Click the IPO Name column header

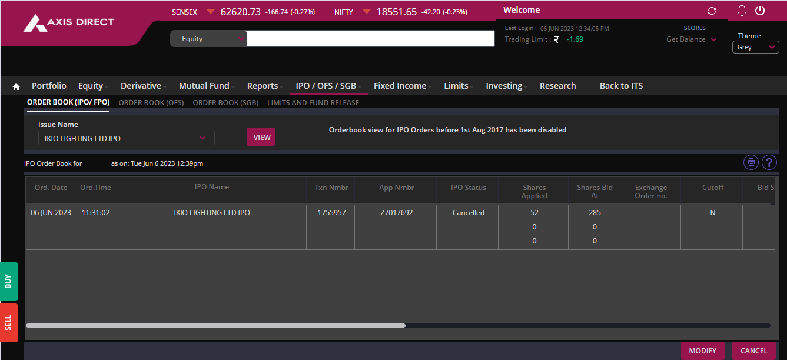212,187
